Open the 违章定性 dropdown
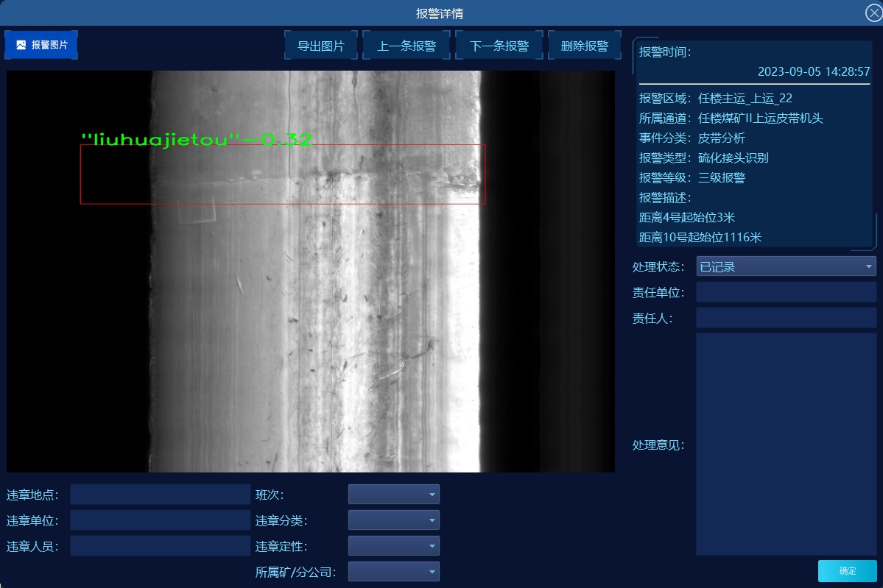This screenshot has width=883, height=588. pyautogui.click(x=394, y=546)
